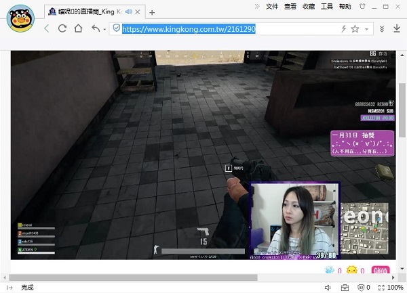Image resolution: width=407 pixels, height=293 pixels.
Task: Reload the current page
Action: [x=62, y=28]
